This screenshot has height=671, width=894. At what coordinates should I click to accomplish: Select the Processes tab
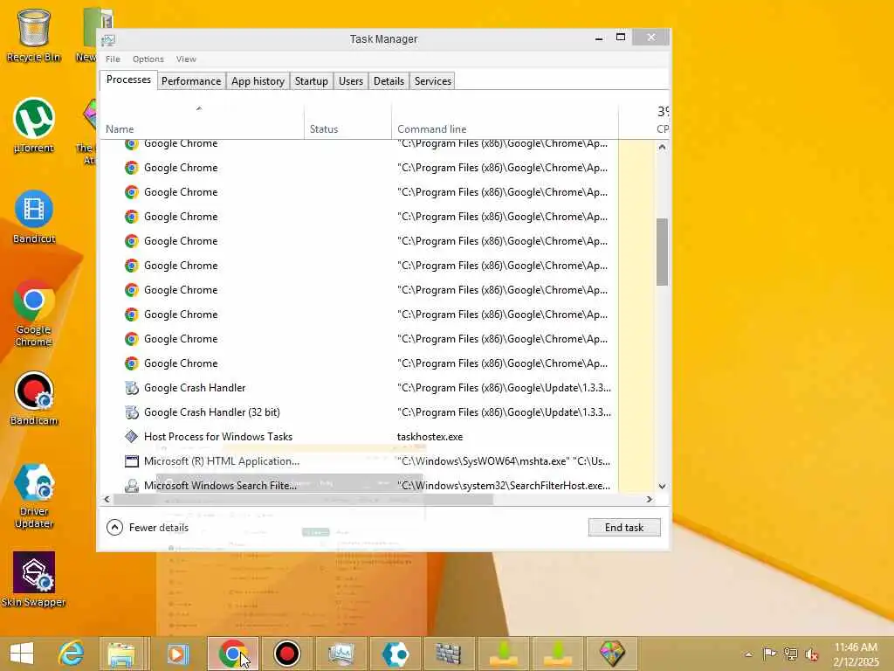click(x=128, y=80)
